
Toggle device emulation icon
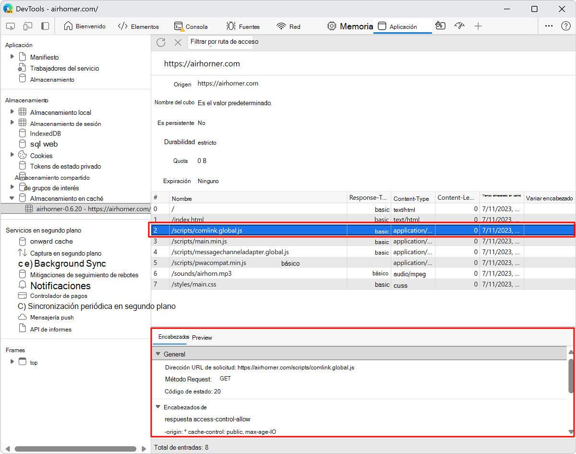tap(28, 26)
